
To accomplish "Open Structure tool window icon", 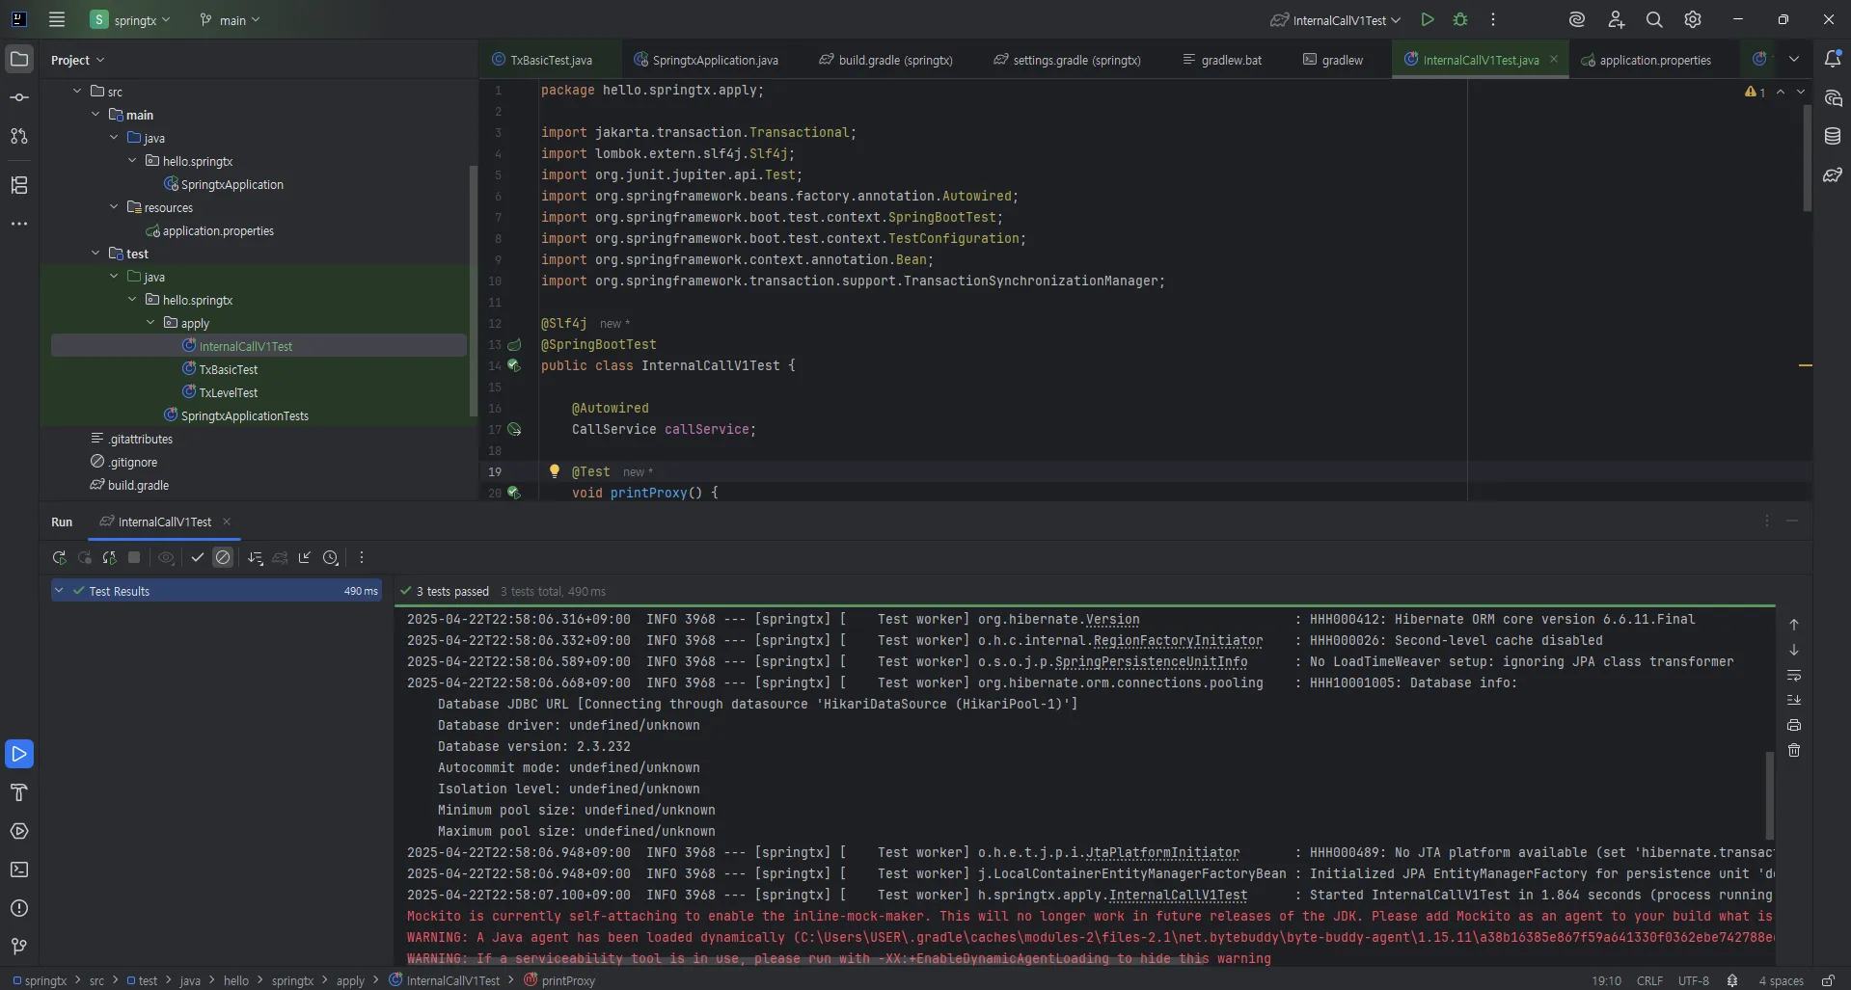I will pyautogui.click(x=19, y=185).
